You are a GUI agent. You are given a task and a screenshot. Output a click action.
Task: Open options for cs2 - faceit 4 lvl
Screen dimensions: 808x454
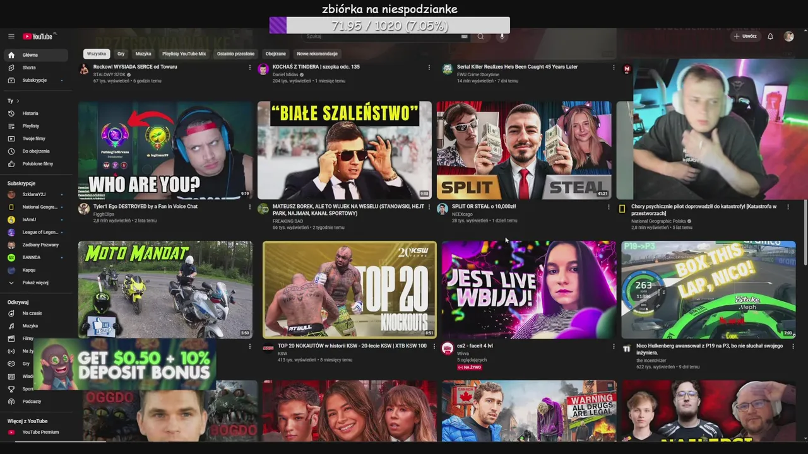pyautogui.click(x=614, y=346)
